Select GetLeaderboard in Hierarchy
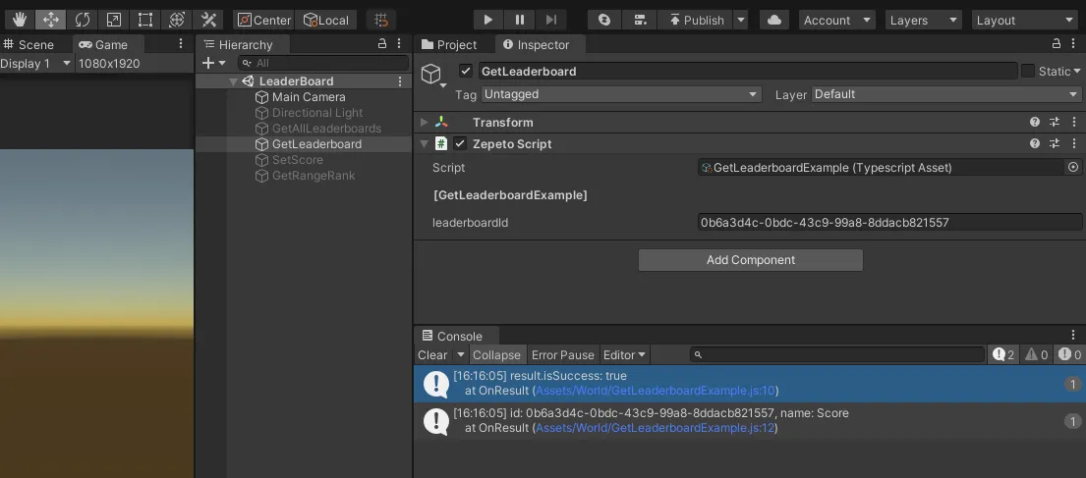The height and width of the screenshot is (478, 1086). [x=316, y=144]
